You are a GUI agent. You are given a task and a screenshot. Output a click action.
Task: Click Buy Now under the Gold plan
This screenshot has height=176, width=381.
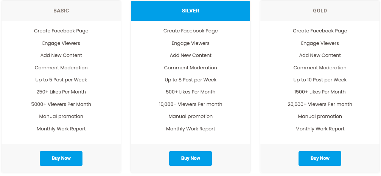click(320, 158)
